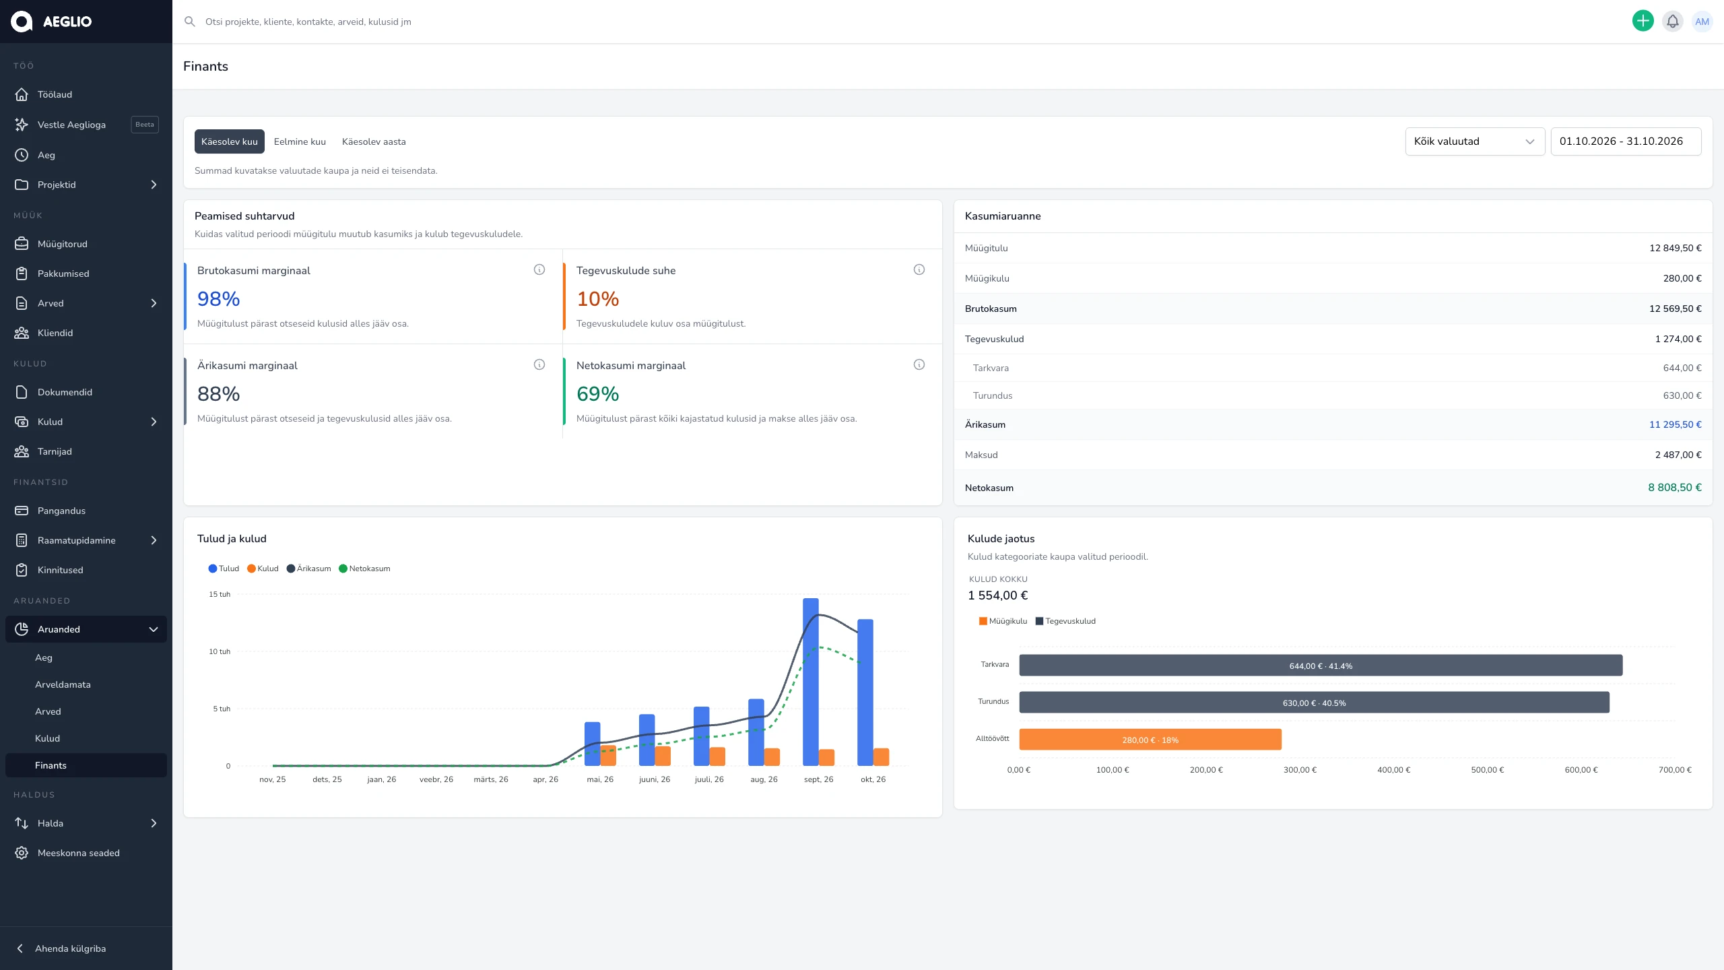This screenshot has height=970, width=1724.
Task: Expand the sidebar Kulud menu with chevron
Action: (86, 422)
